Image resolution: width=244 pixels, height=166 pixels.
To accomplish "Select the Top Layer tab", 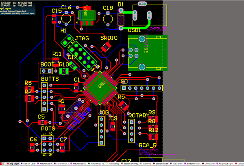I will point(13,164).
